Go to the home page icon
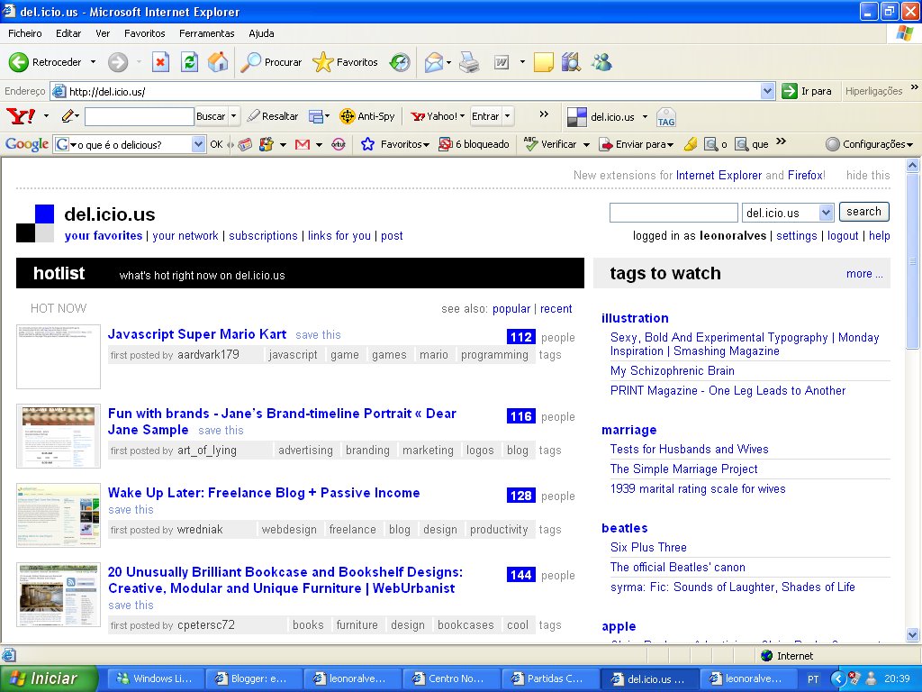This screenshot has height=692, width=922. [218, 62]
